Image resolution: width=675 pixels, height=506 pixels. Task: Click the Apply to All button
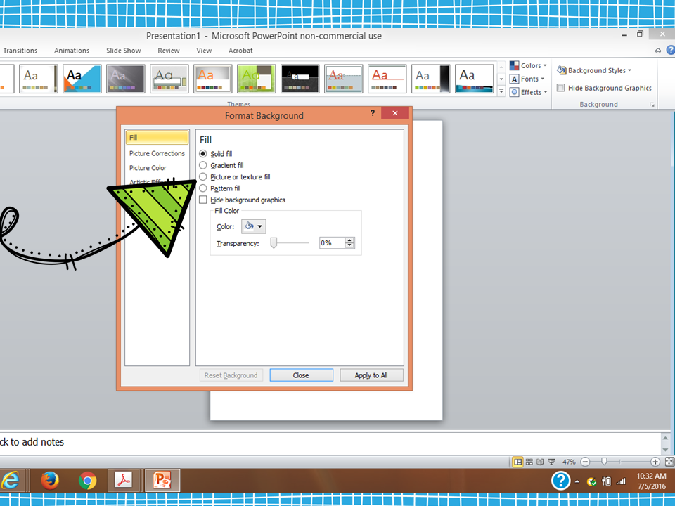click(371, 375)
